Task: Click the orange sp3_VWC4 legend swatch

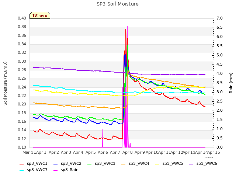Action: click(x=124, y=164)
